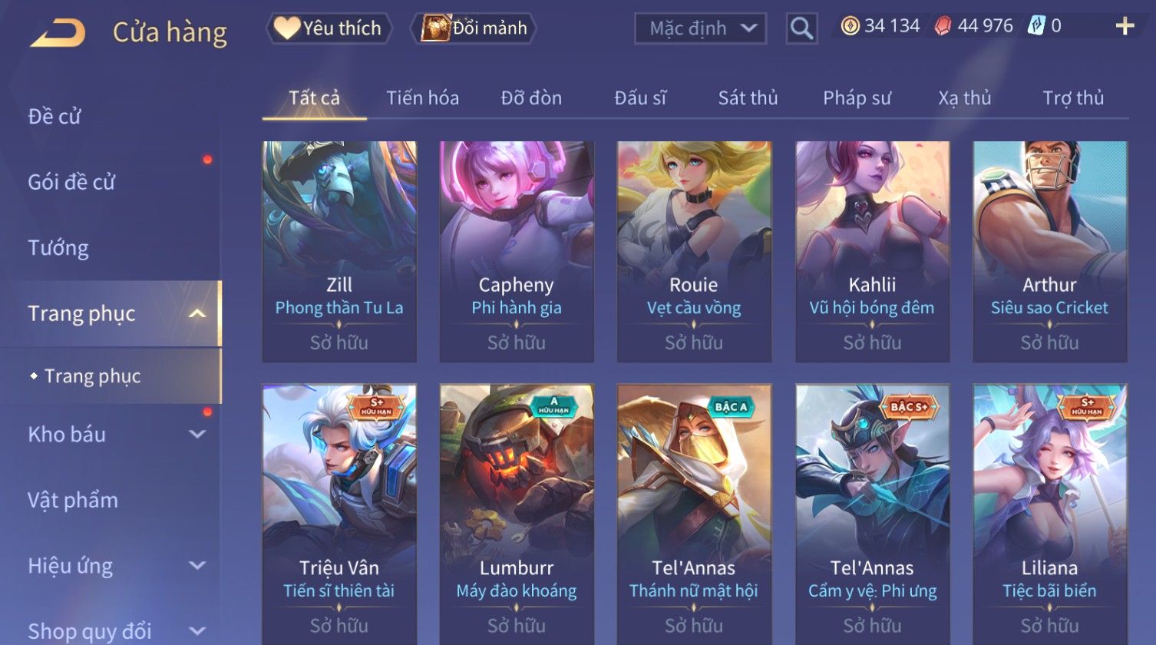The image size is (1156, 645).
Task: Open Đổi mảnh chest exchange
Action: tap(474, 28)
